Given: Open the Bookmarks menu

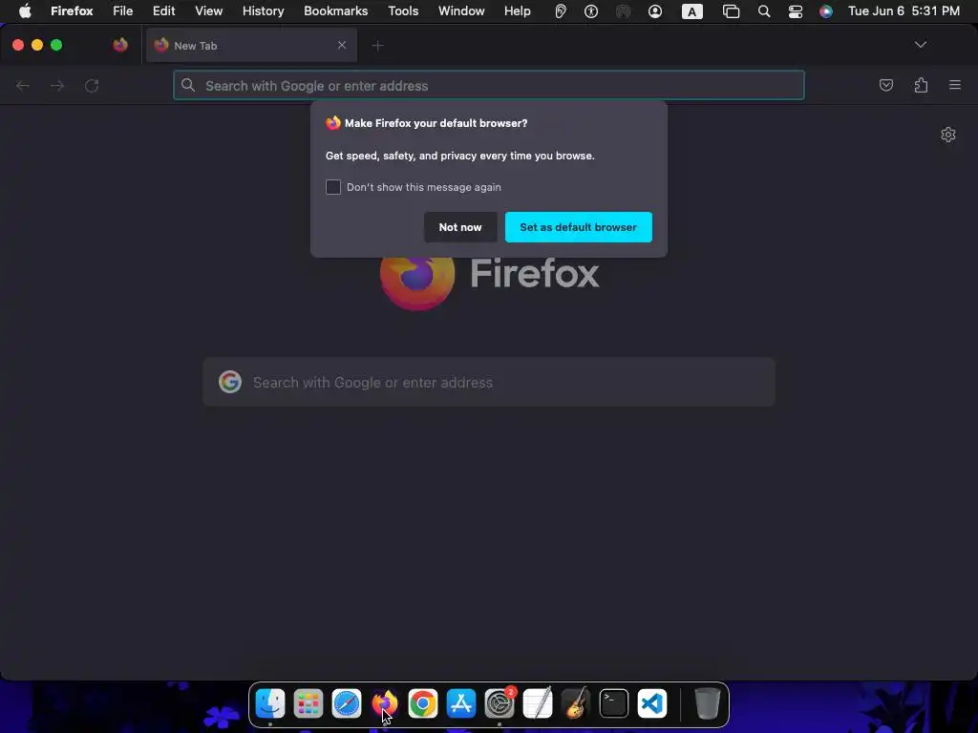Looking at the screenshot, I should [x=335, y=10].
